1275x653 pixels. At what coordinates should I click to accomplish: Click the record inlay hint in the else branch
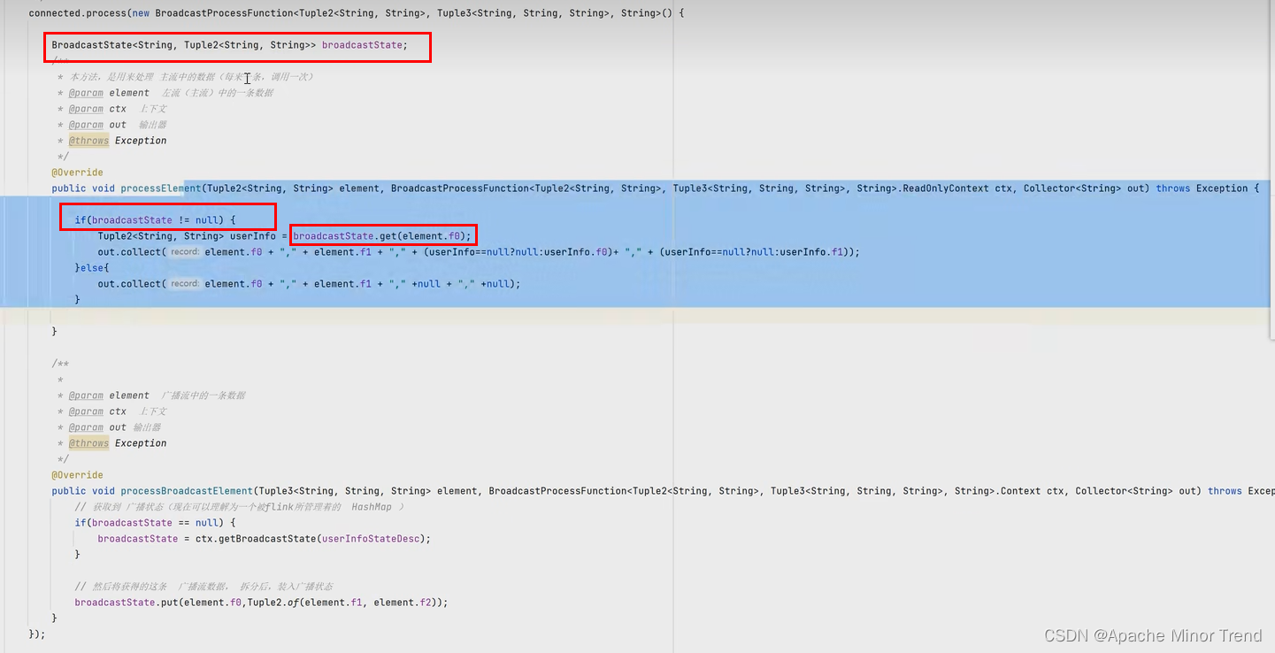[x=184, y=283]
